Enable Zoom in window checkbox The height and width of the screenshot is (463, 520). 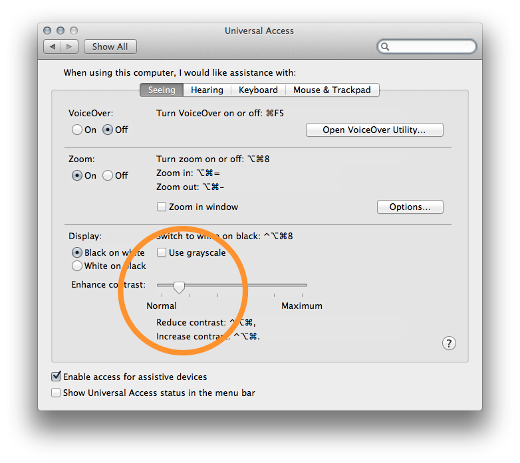pyautogui.click(x=162, y=207)
